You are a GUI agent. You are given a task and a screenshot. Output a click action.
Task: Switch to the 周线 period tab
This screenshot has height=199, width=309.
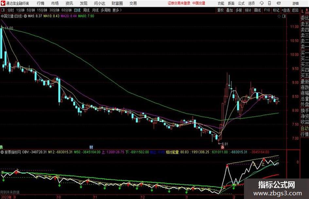coord(86,10)
